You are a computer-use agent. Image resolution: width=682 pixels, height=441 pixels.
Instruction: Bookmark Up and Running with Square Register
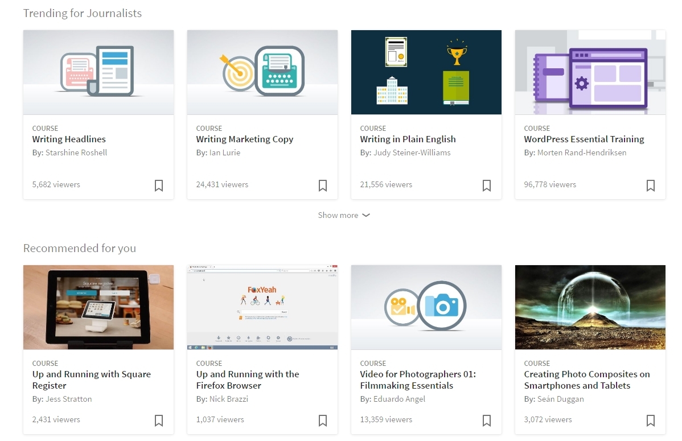[x=159, y=421]
